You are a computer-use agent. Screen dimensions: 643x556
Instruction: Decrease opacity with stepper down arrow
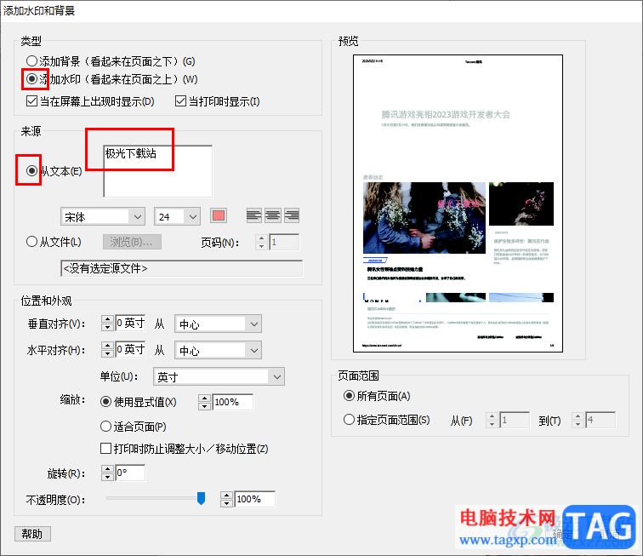(x=227, y=503)
